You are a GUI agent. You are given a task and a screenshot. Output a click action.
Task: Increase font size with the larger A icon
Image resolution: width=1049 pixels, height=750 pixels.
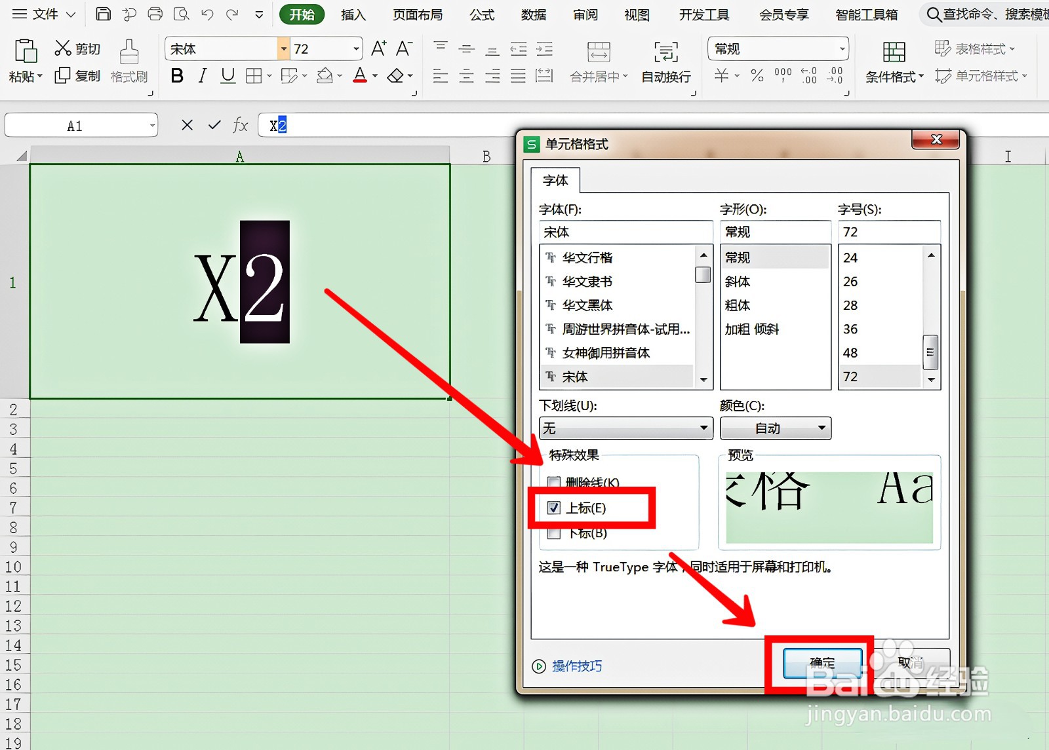click(379, 48)
